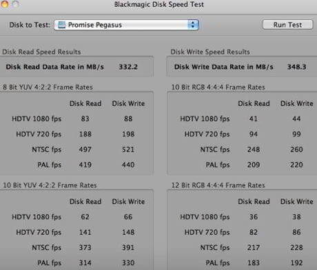
Task: Select the 'Blackmagic Disk Speed Test' window title
Action: [159, 4]
